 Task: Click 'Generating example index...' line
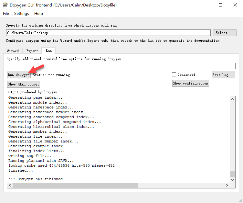39,146
